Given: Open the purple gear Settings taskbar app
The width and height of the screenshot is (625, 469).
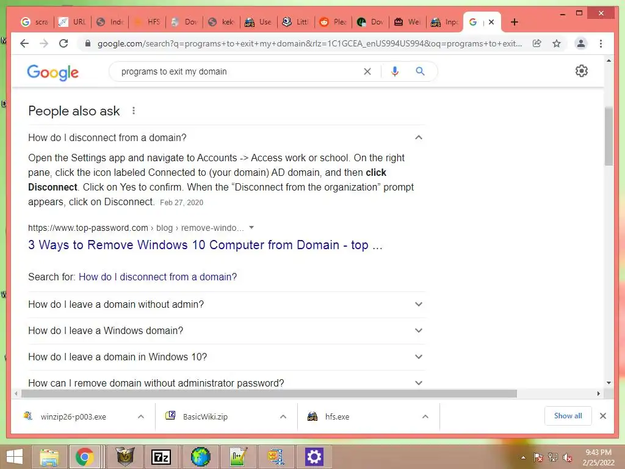Looking at the screenshot, I should click(x=314, y=457).
